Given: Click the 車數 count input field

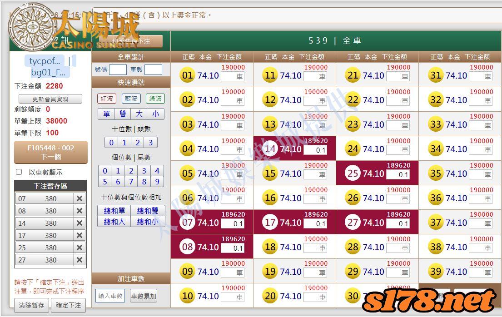Looking at the screenshot, I should point(153,69).
